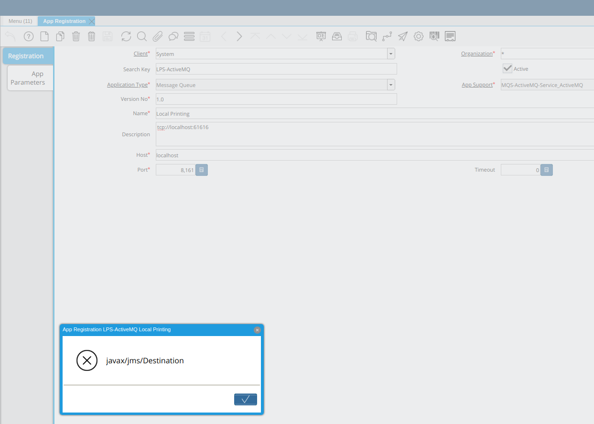Go to previous record with up chevron

pos(271,36)
